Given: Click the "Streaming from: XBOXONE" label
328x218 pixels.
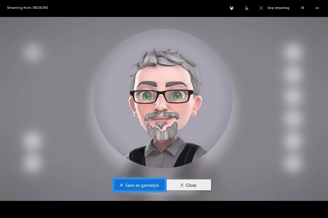Looking at the screenshot, I should click(28, 7).
